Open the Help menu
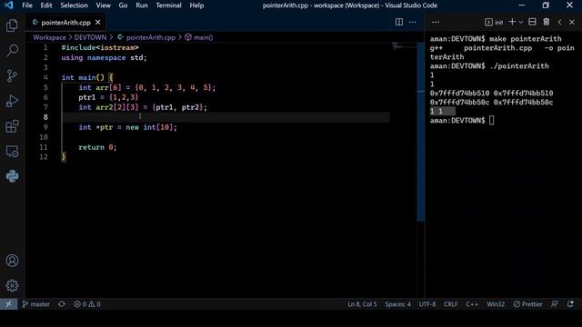582x327 pixels. coord(196,5)
